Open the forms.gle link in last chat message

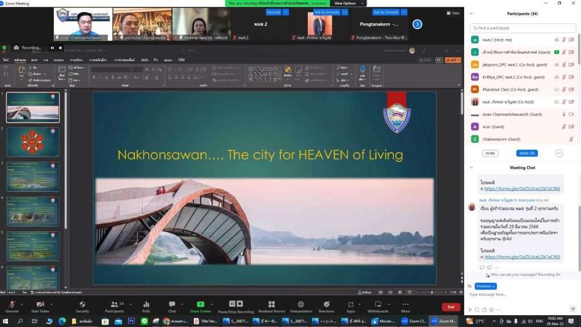[522, 257]
